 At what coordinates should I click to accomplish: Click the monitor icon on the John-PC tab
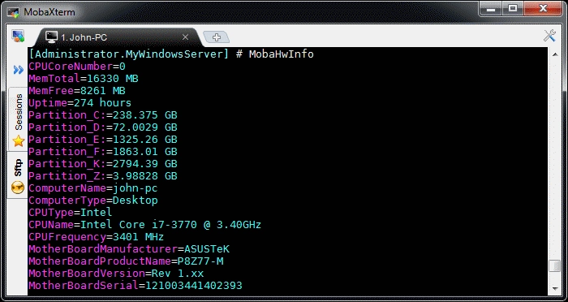51,37
